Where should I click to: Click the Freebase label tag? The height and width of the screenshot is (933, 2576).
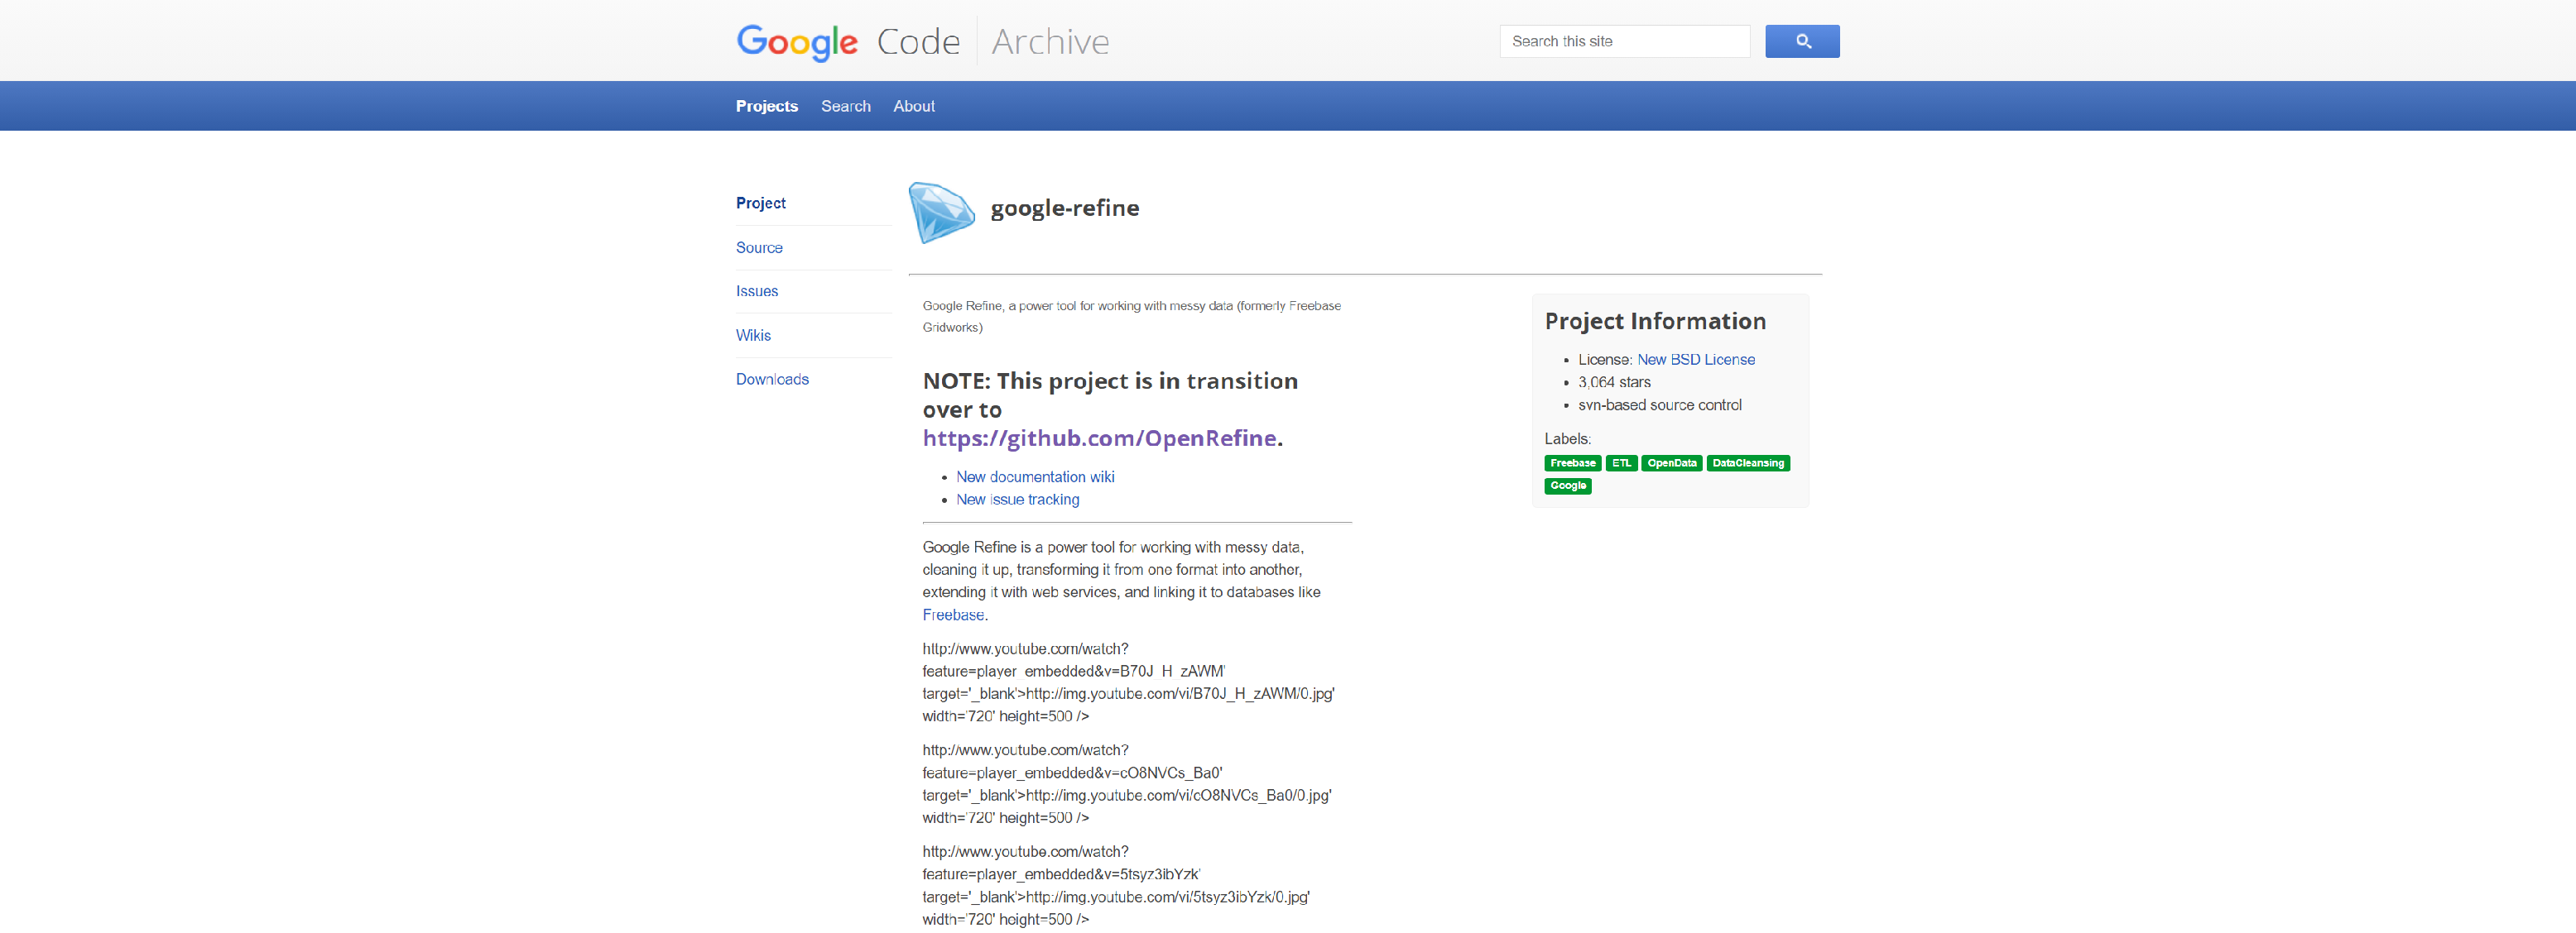pos(1572,462)
